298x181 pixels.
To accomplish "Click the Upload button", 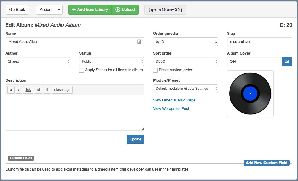I will coord(125,10).
